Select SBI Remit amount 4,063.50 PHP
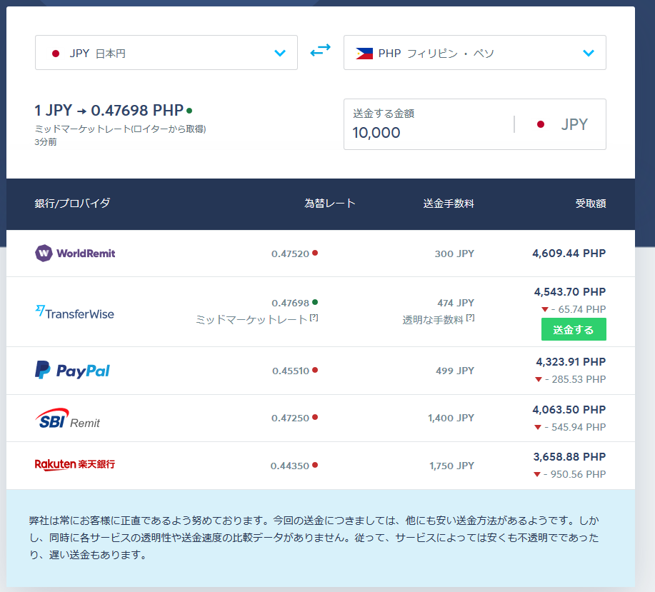 pos(569,410)
